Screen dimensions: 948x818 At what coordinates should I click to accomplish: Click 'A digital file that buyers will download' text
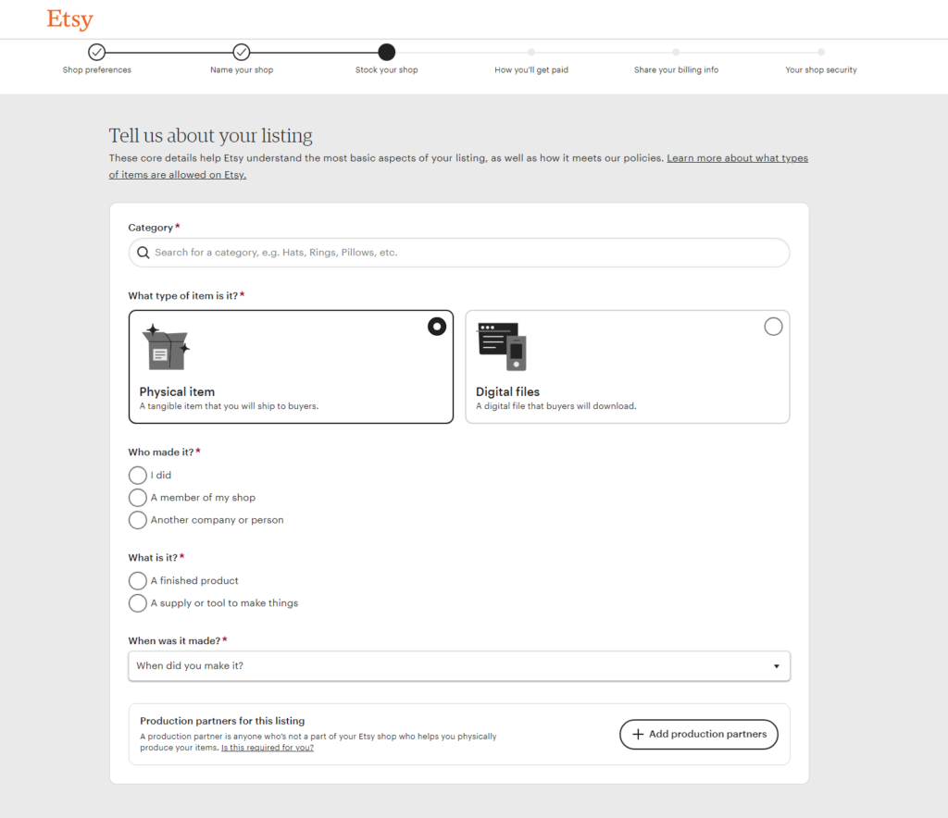pos(555,406)
